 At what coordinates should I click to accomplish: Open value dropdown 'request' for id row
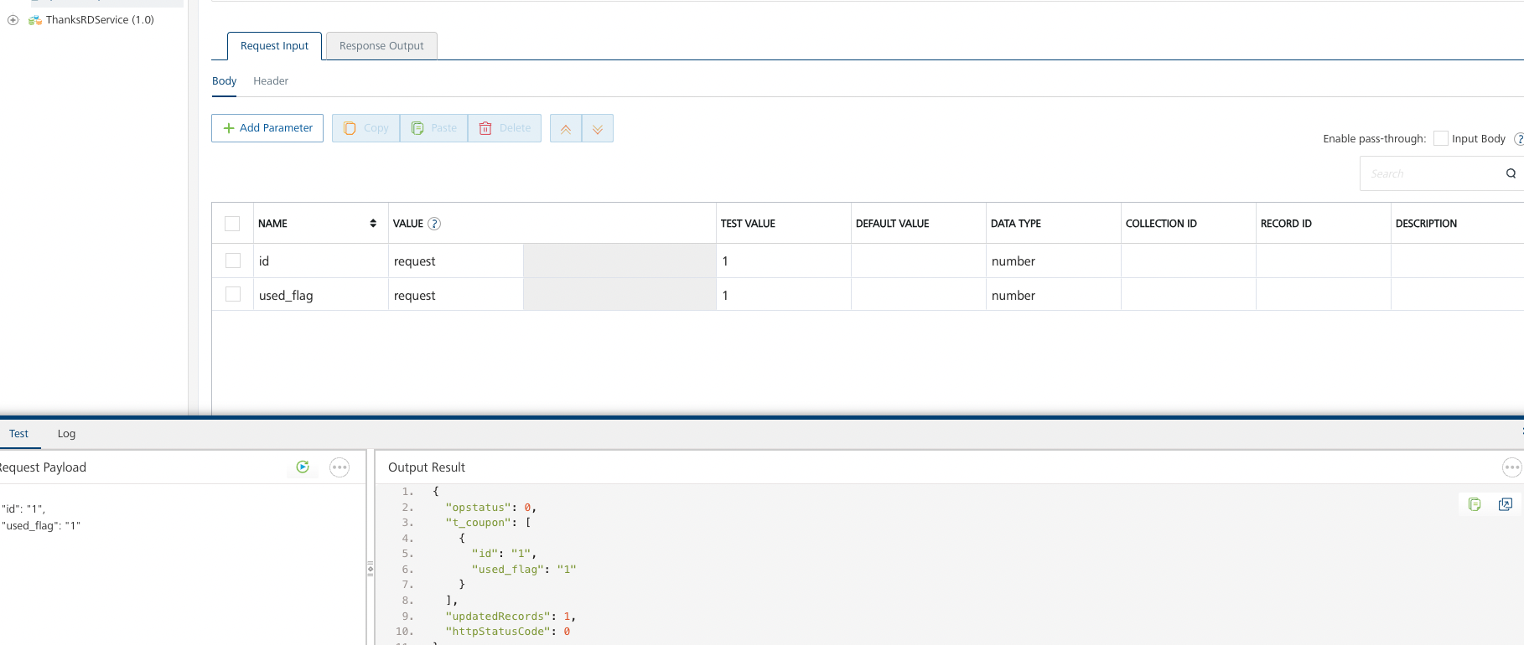[456, 261]
